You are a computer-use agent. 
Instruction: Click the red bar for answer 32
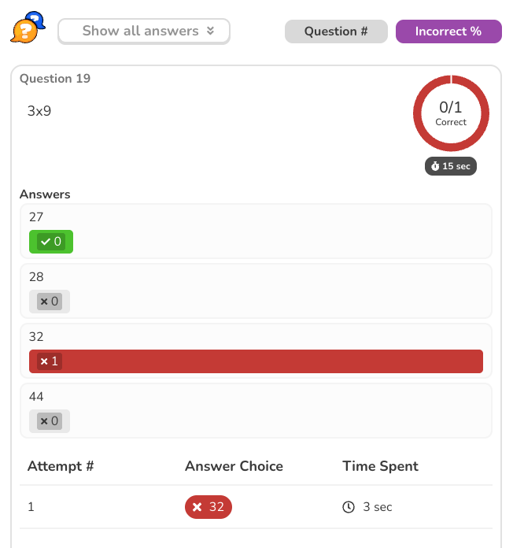[x=256, y=361]
